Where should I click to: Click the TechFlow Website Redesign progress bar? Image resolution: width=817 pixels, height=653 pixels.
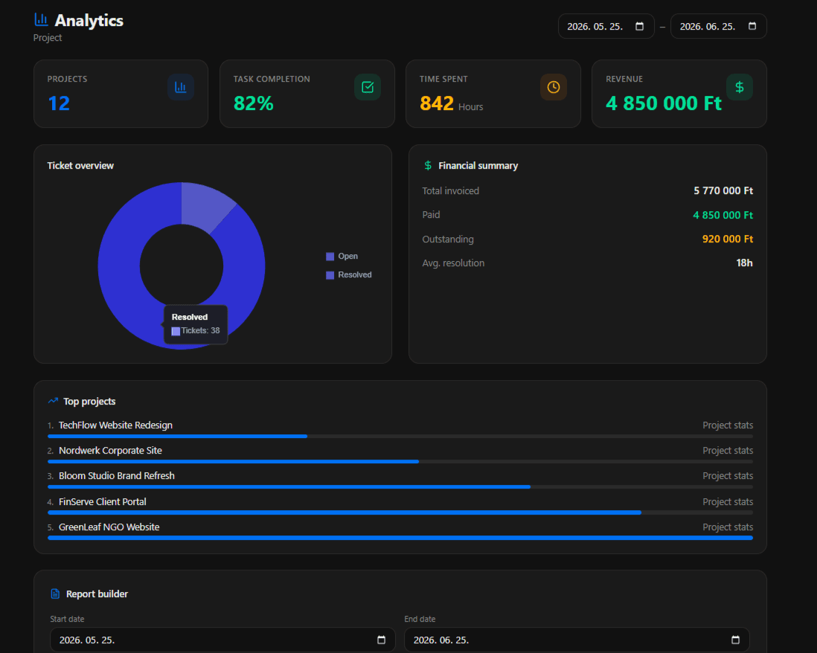(x=400, y=437)
